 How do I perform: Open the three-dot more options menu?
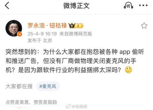click(x=143, y=5)
